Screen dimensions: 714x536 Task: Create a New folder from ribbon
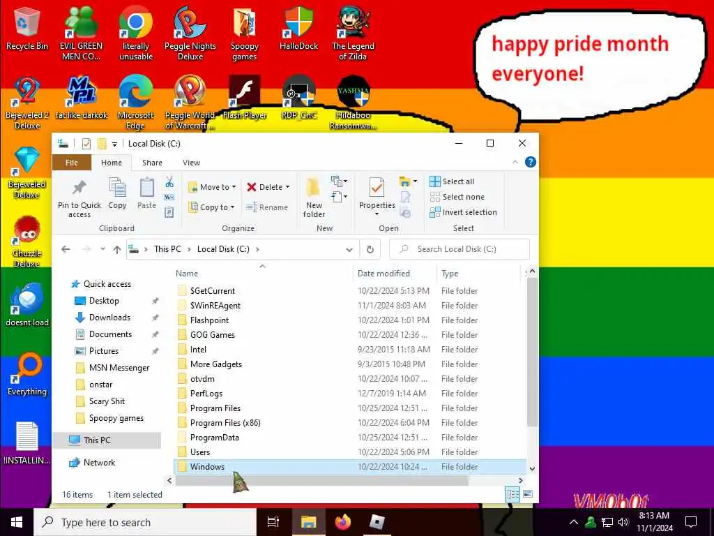tap(314, 198)
